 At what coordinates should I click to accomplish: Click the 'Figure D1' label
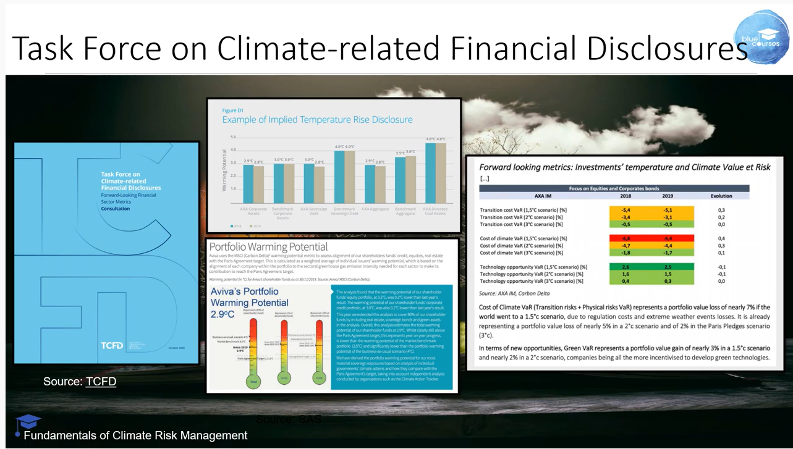[232, 111]
